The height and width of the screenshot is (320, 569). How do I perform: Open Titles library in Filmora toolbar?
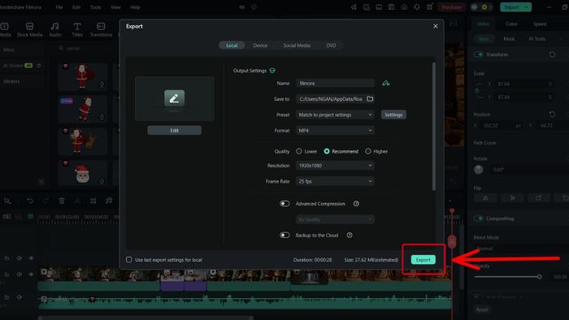click(77, 30)
